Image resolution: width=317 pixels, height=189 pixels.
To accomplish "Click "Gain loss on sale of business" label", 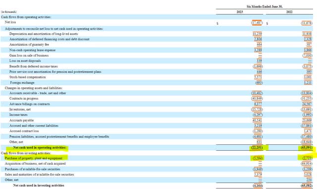I will [29, 55].
